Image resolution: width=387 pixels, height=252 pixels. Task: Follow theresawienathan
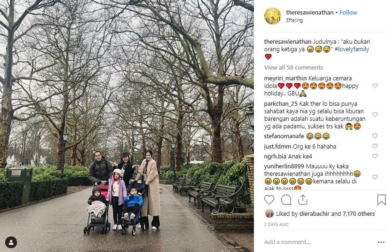tap(348, 12)
